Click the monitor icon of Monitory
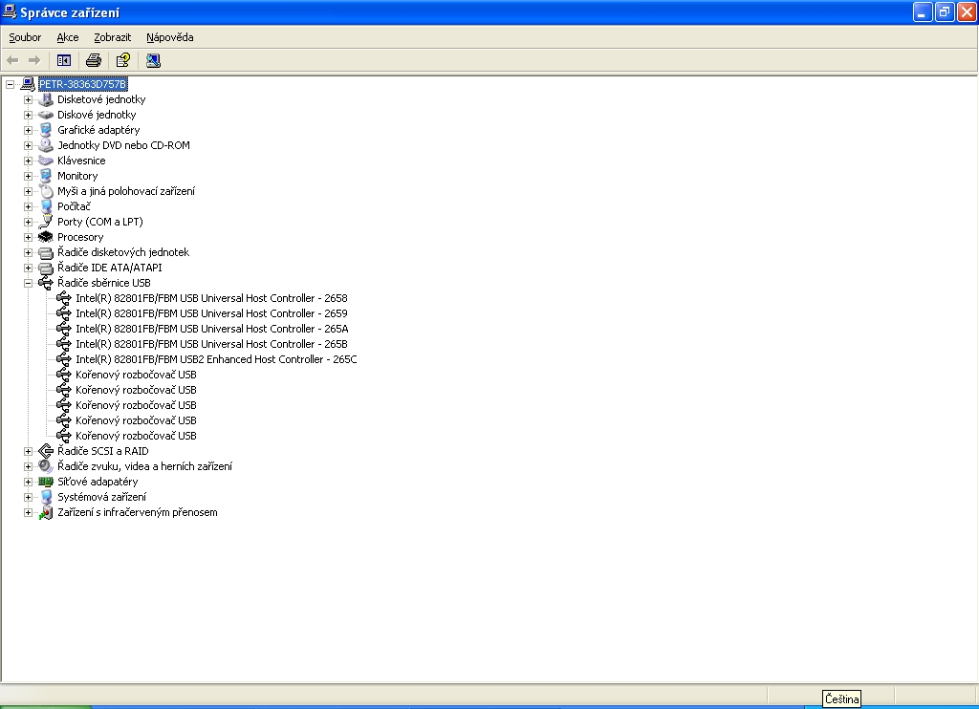 click(46, 176)
